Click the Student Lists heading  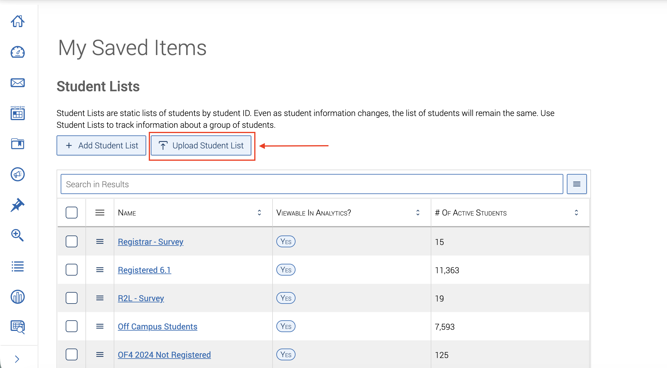(98, 86)
